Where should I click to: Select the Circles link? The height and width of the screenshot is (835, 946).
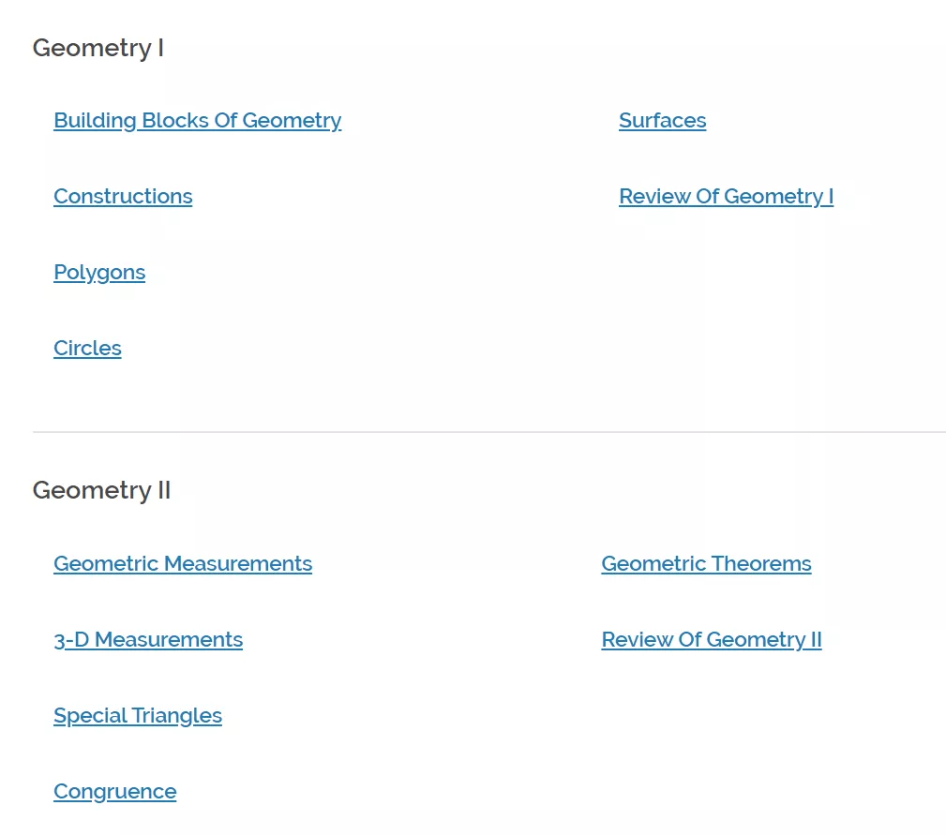(x=87, y=349)
